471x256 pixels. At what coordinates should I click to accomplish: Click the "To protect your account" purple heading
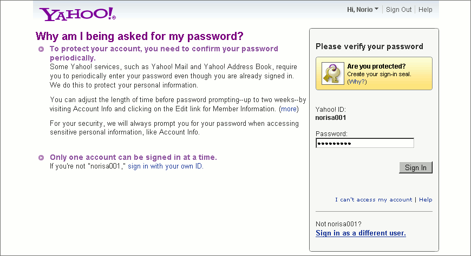[164, 53]
